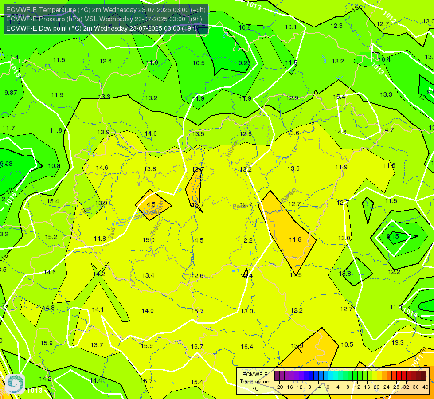
Task: Click the dark maroon legend swatch above 40
Action: [x=423, y=376]
